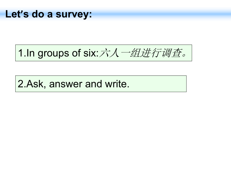231x173 pixels.
Task: Click the characters 调查 in the first box
Action: [x=171, y=53]
